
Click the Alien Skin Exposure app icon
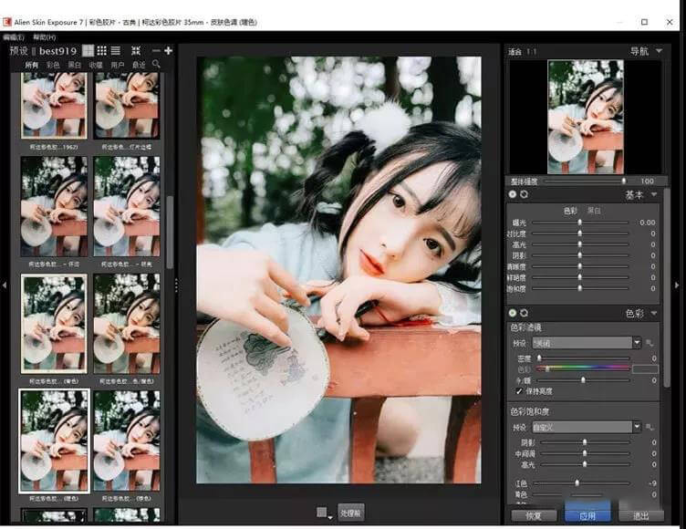pyautogui.click(x=6, y=22)
